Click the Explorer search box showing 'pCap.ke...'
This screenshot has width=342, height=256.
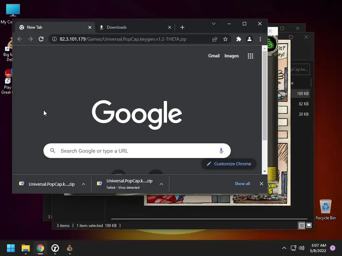[x=300, y=69]
